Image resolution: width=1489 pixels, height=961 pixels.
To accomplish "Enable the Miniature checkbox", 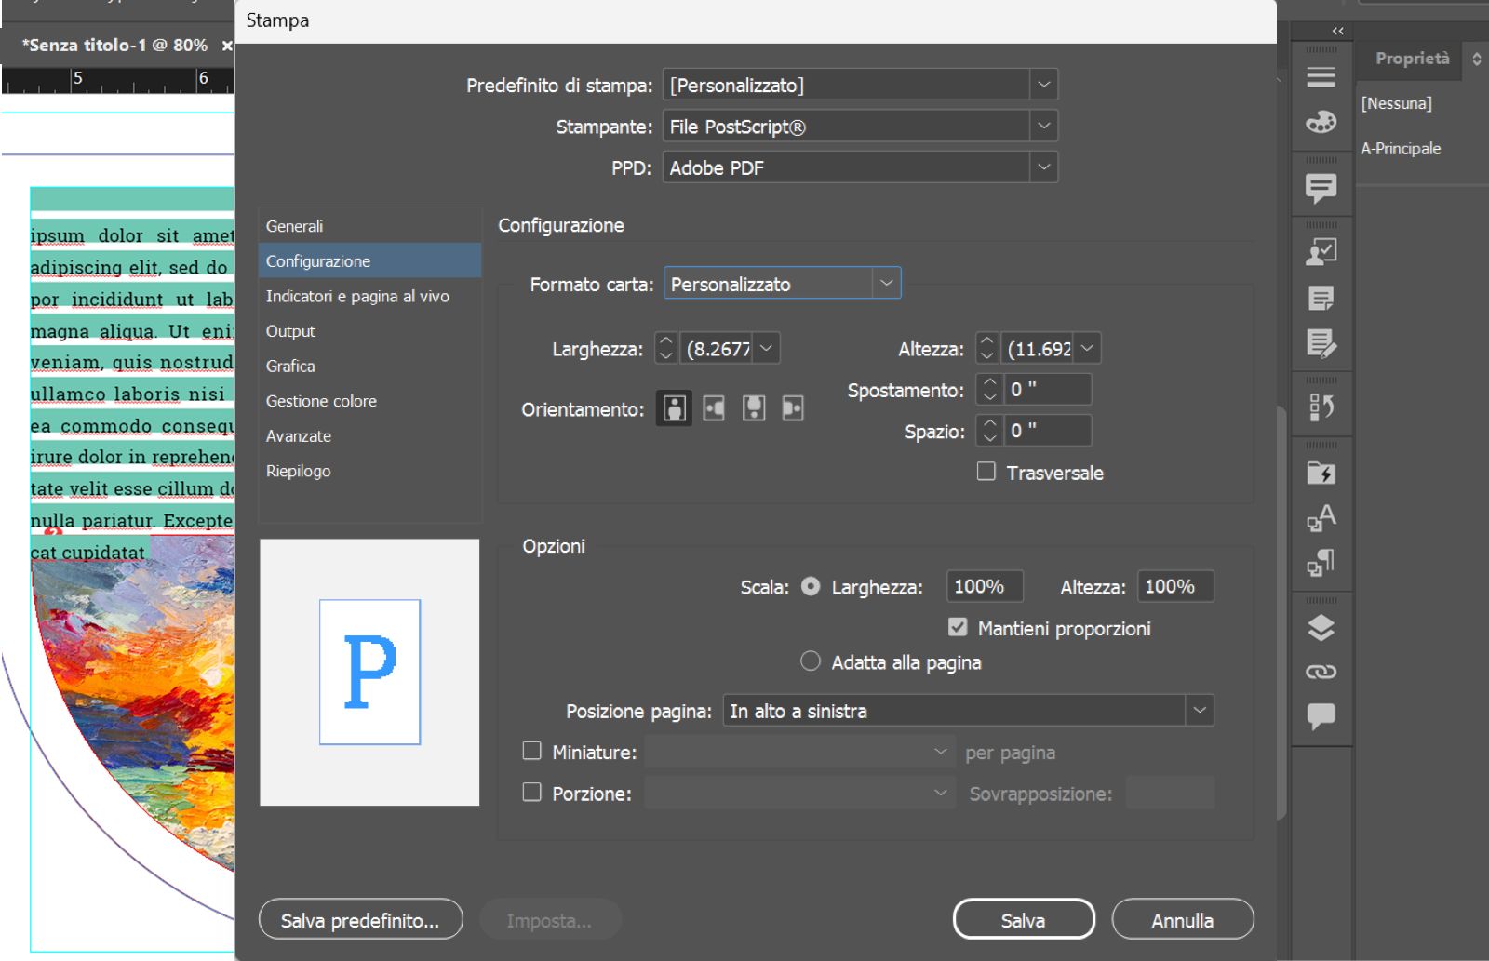I will (532, 751).
